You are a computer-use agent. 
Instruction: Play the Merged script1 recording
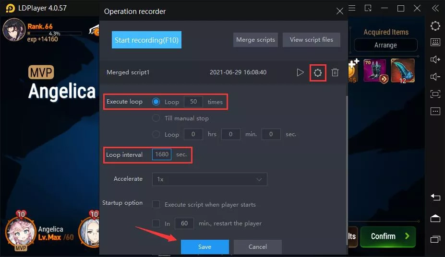(x=300, y=72)
